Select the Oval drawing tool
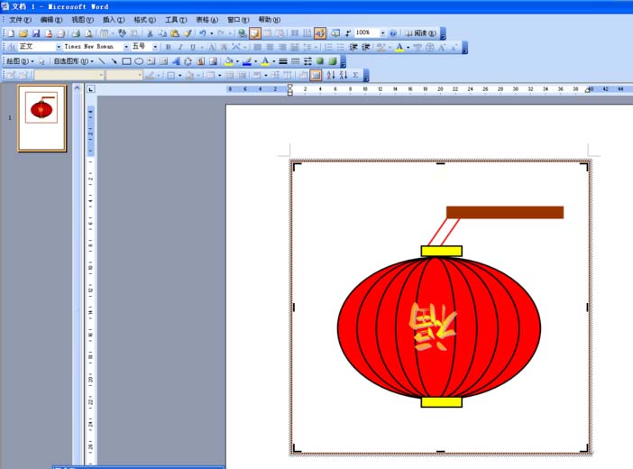This screenshot has height=469, width=633. 139,61
